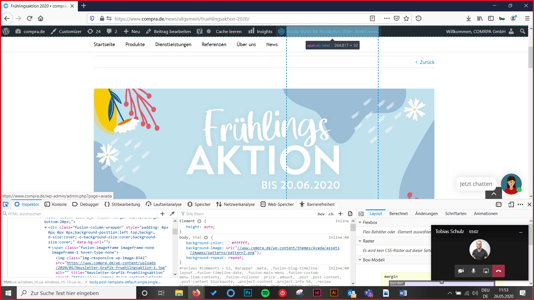The height and width of the screenshot is (300, 534).
Task: Select News menu item in navigation
Action: pos(272,44)
